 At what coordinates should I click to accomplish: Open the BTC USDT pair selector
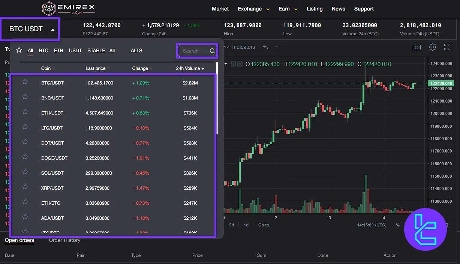tap(30, 29)
